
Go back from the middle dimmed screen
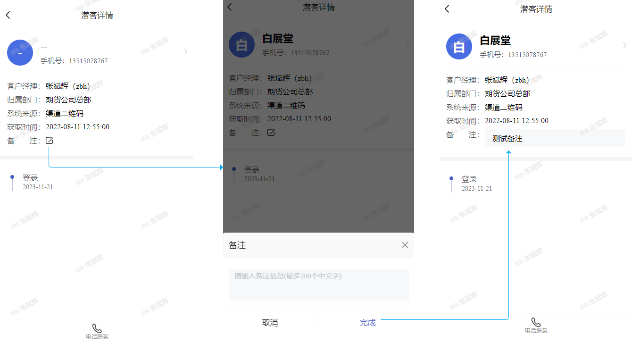click(x=230, y=7)
